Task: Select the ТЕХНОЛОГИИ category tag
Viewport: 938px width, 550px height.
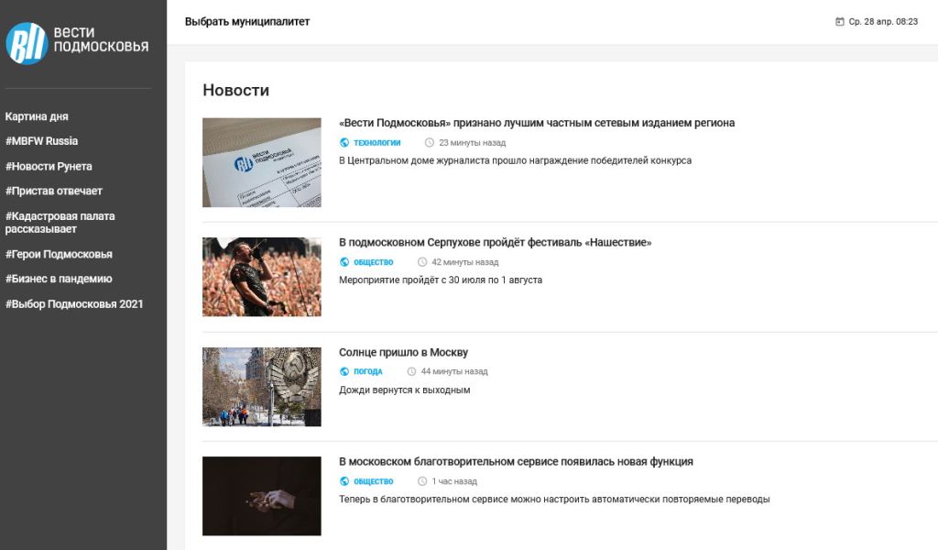Action: pos(376,142)
